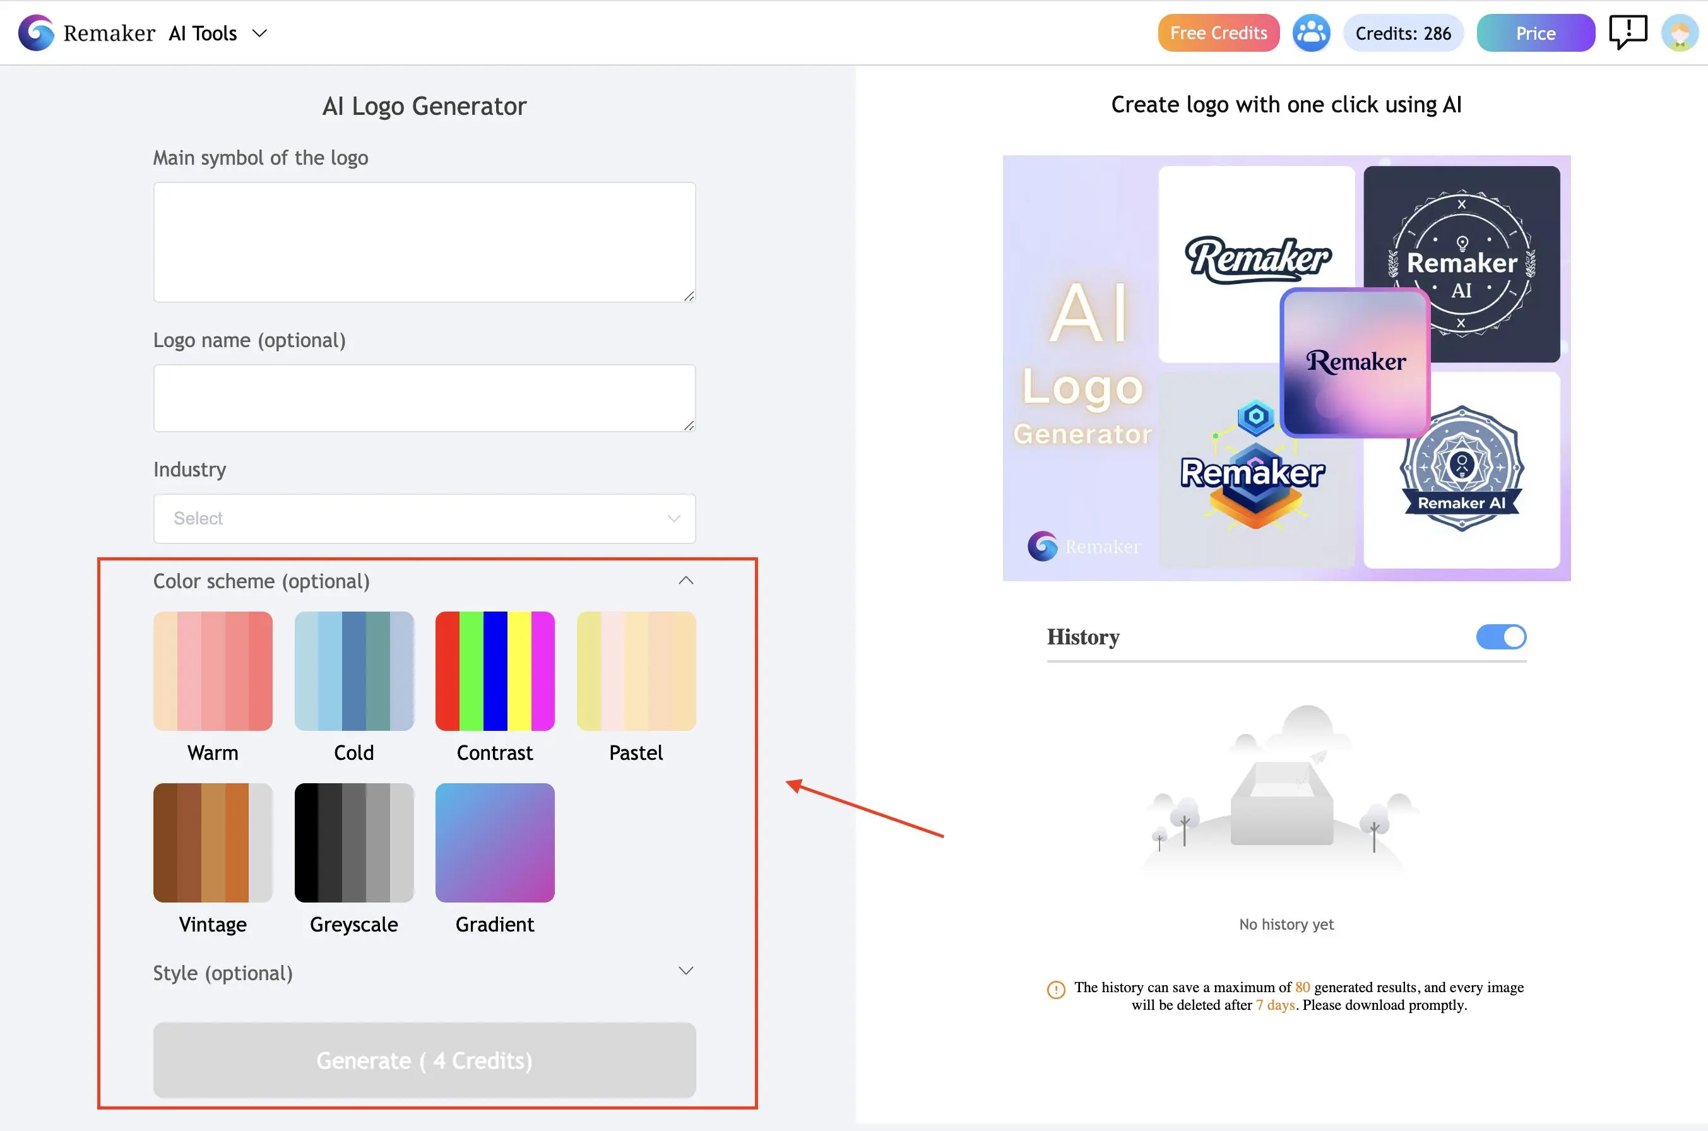This screenshot has width=1708, height=1131.
Task: Pick the Greyscale color scheme
Action: coord(354,843)
